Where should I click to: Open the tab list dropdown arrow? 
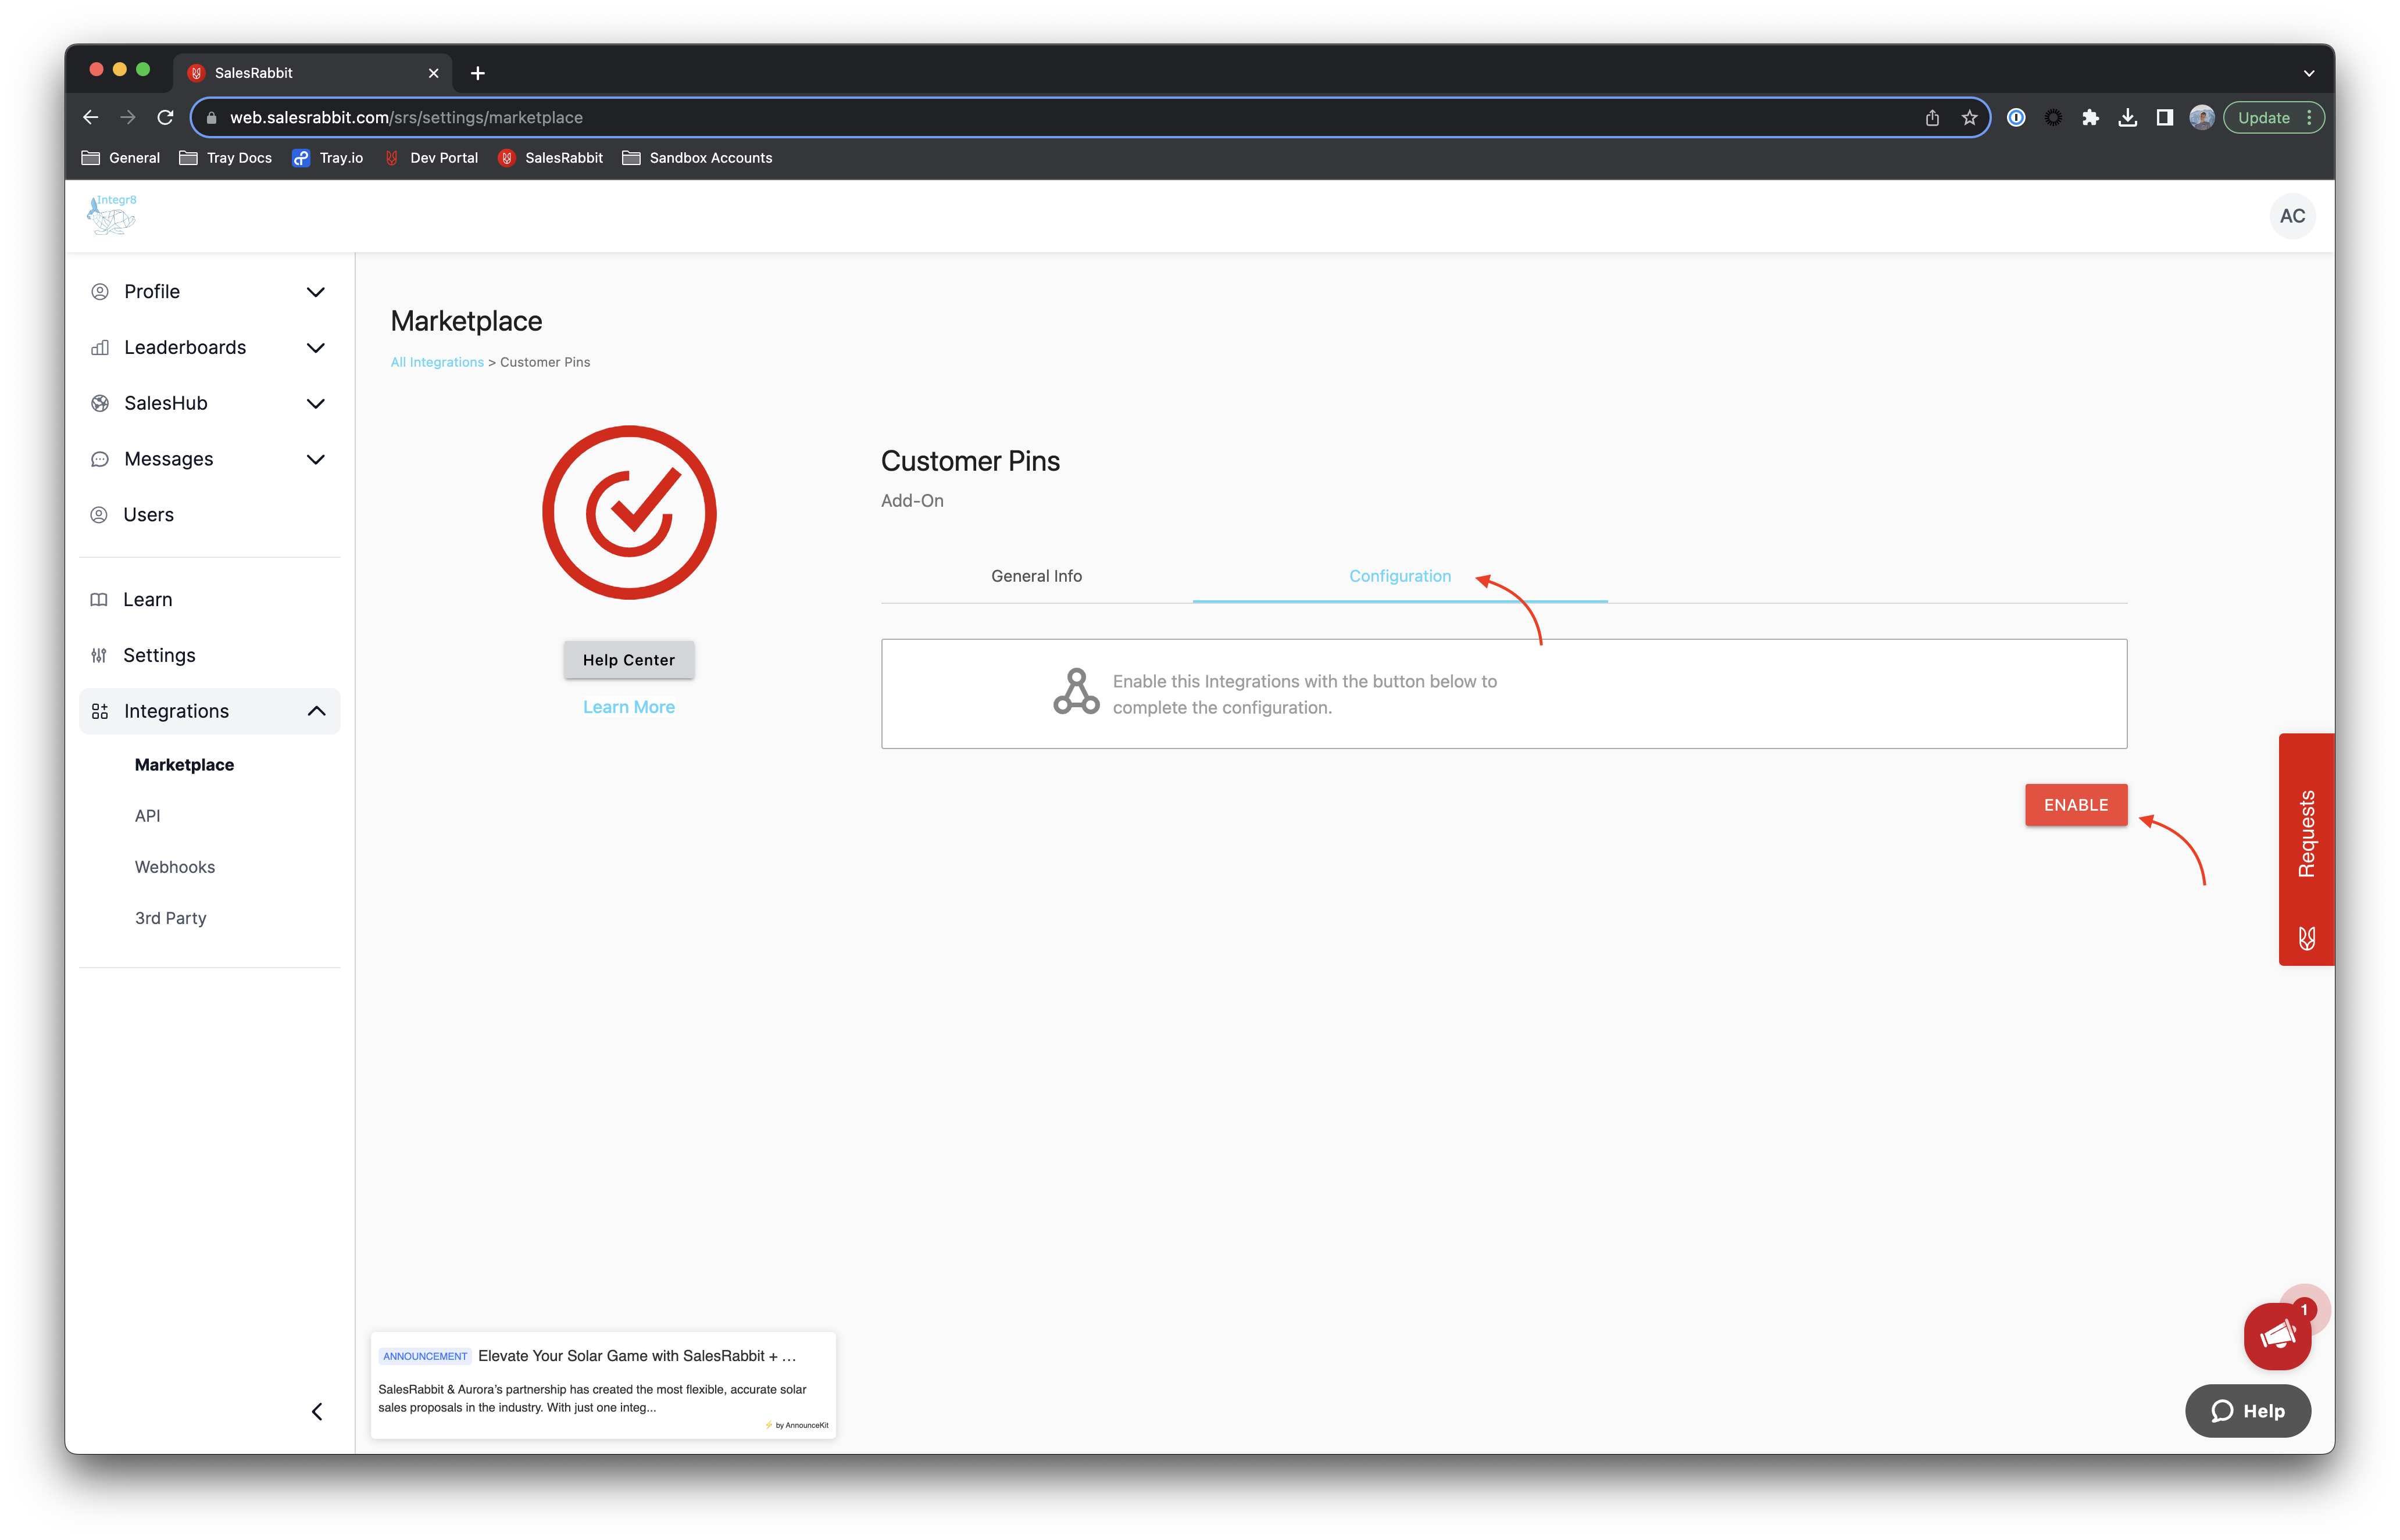point(2308,73)
